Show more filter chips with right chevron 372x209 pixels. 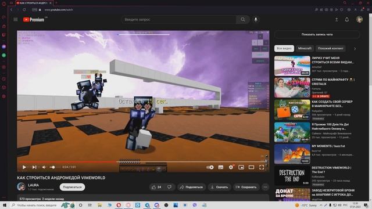pos(355,49)
